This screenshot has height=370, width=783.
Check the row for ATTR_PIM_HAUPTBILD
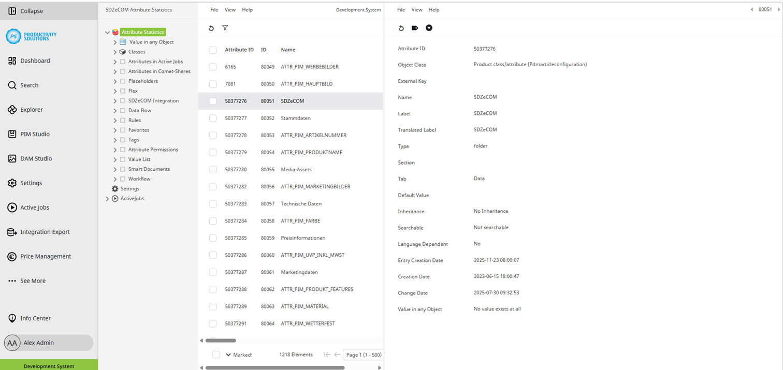tap(212, 84)
